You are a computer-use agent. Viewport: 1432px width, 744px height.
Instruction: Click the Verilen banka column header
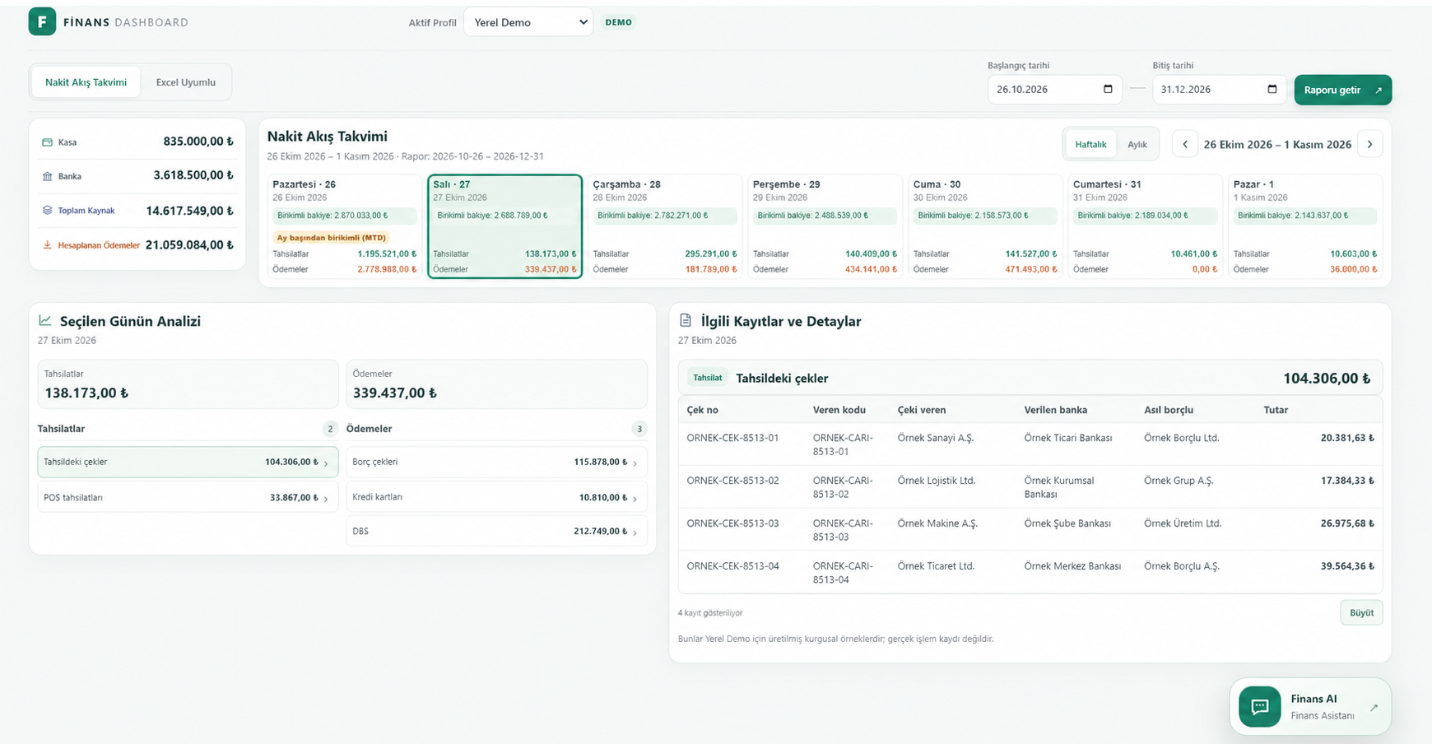coord(1056,410)
